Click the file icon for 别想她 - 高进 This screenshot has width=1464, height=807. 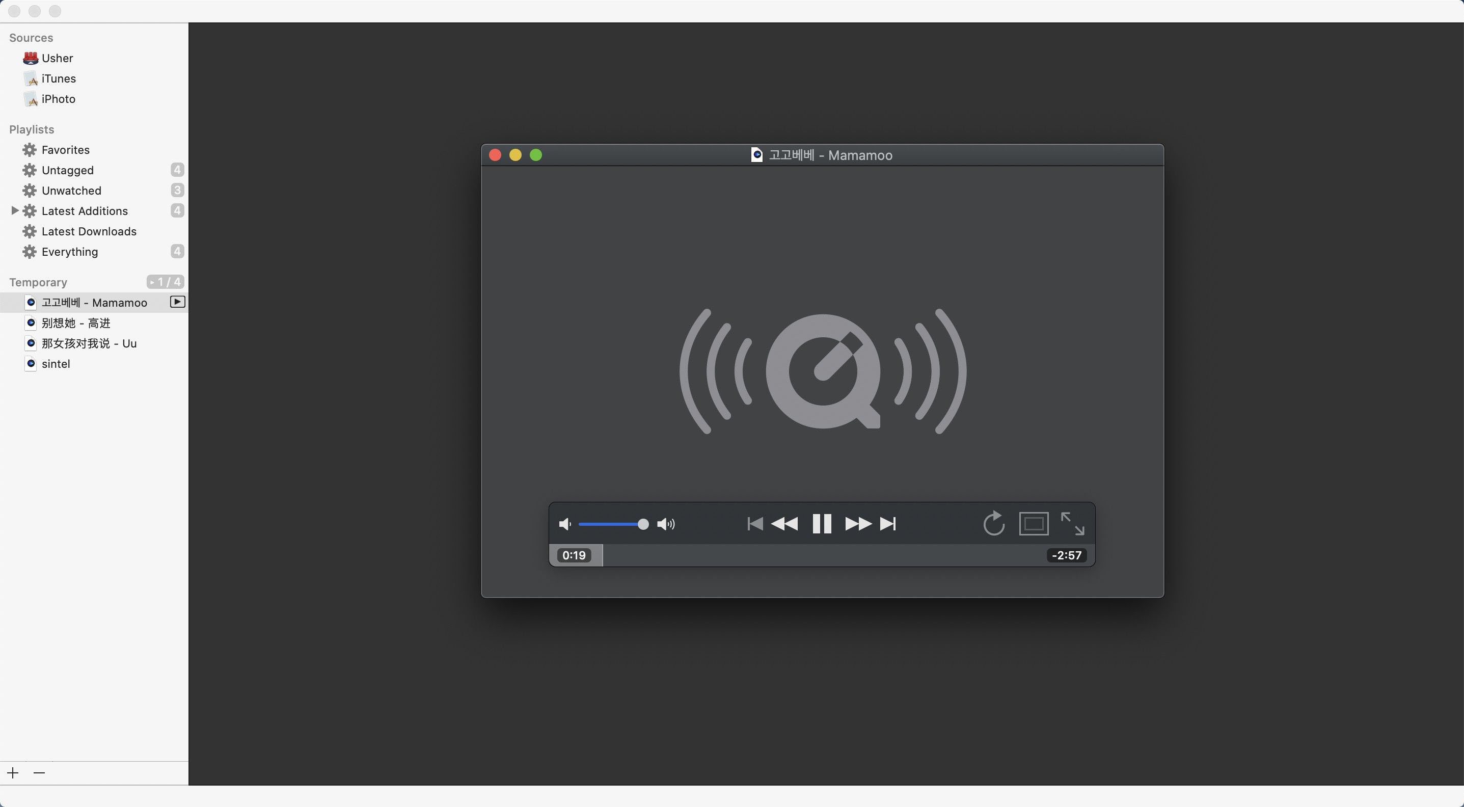tap(31, 323)
